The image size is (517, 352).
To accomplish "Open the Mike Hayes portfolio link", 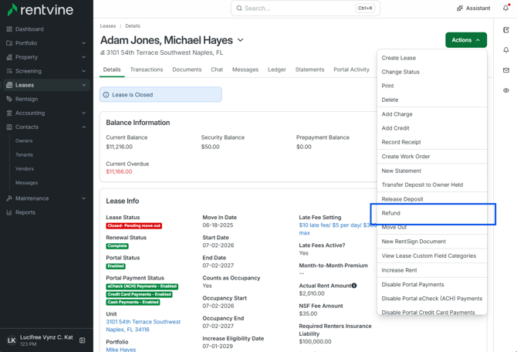I will coord(120,350).
